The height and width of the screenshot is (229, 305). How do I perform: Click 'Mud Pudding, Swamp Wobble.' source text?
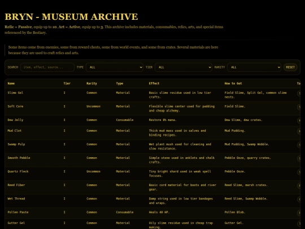[247, 144]
